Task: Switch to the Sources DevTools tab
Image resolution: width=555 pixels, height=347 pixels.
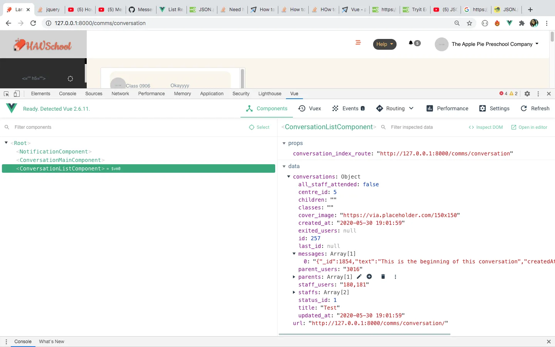Action: click(x=94, y=94)
